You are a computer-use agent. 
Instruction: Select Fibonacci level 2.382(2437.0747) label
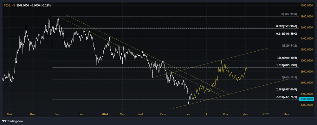click(x=287, y=89)
